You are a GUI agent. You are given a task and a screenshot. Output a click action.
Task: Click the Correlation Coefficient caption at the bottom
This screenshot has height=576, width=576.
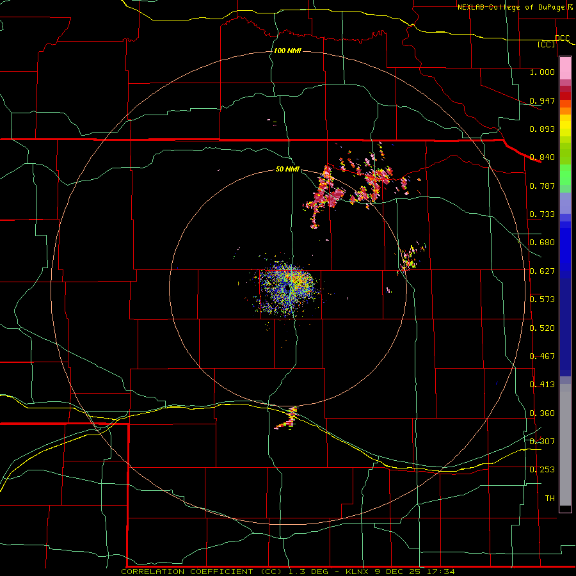(x=288, y=572)
